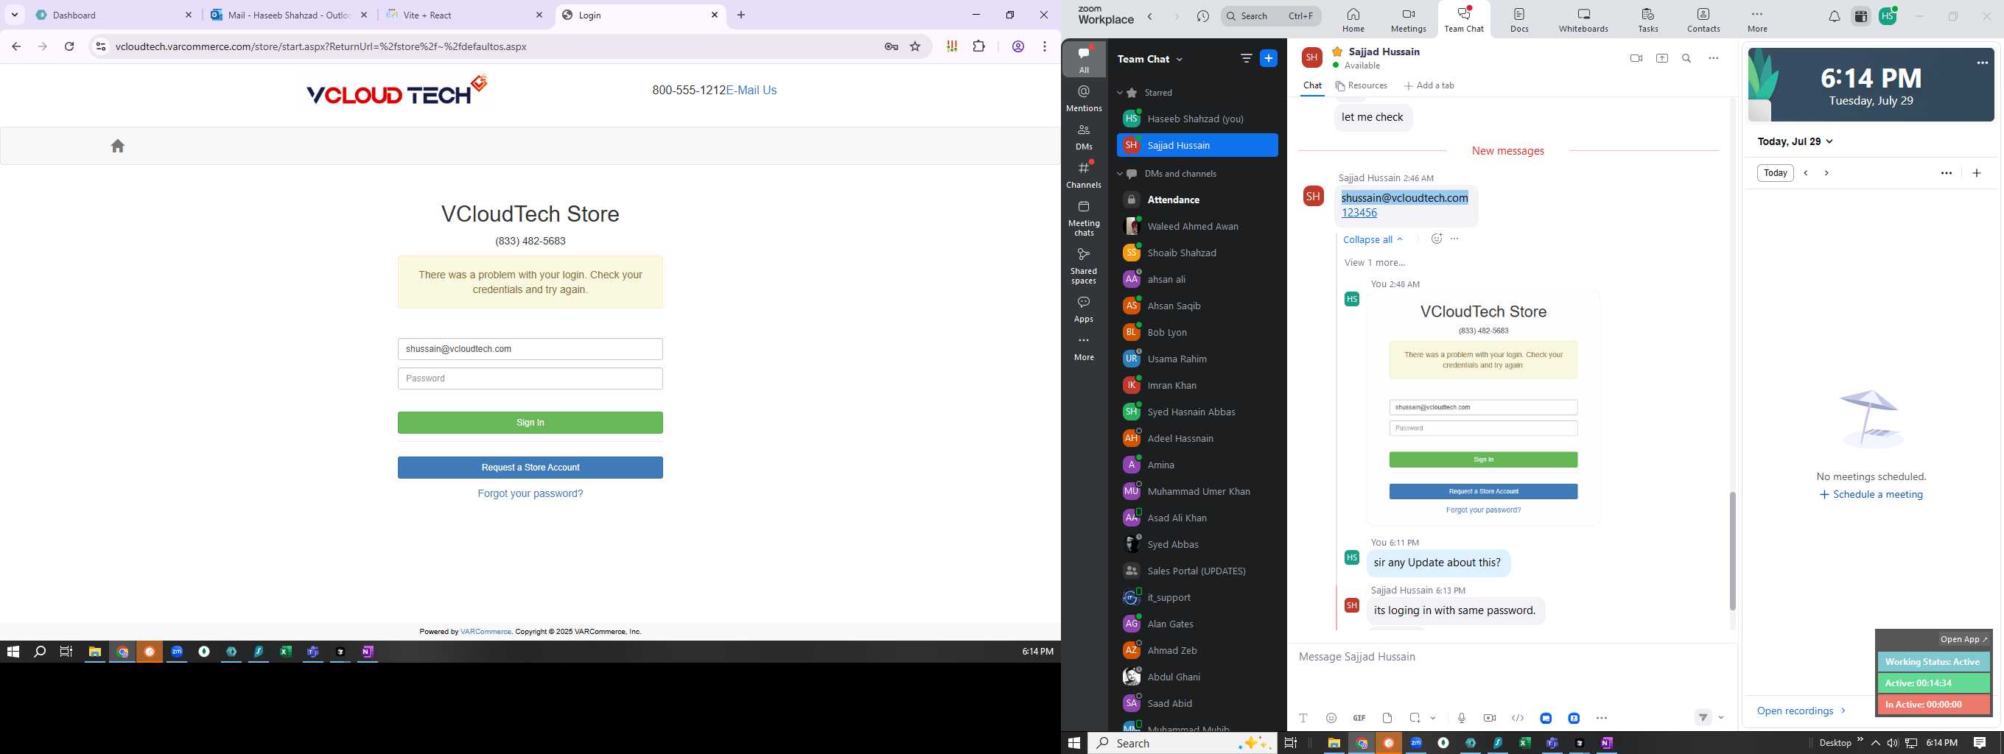Open DMs in the Zoom sidebar
This screenshot has width=2004, height=754.
click(1084, 137)
